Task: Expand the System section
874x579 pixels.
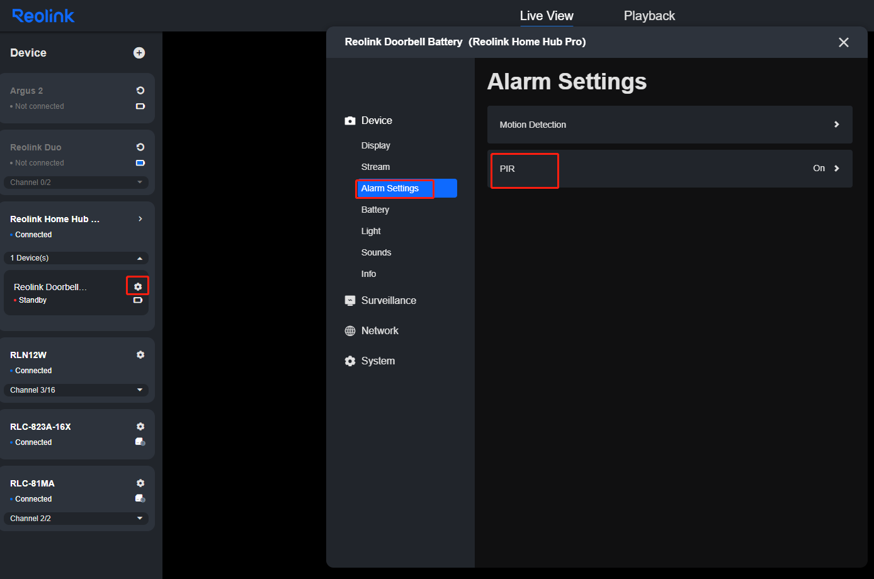Action: (x=378, y=361)
